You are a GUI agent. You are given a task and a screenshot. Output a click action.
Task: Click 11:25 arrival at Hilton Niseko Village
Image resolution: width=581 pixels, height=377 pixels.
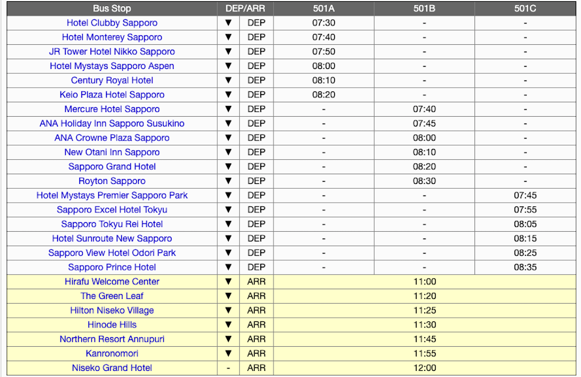pos(425,310)
